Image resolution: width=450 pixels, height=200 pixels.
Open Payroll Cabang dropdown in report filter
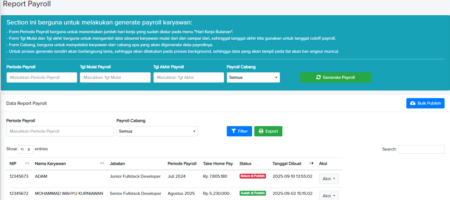point(157,131)
